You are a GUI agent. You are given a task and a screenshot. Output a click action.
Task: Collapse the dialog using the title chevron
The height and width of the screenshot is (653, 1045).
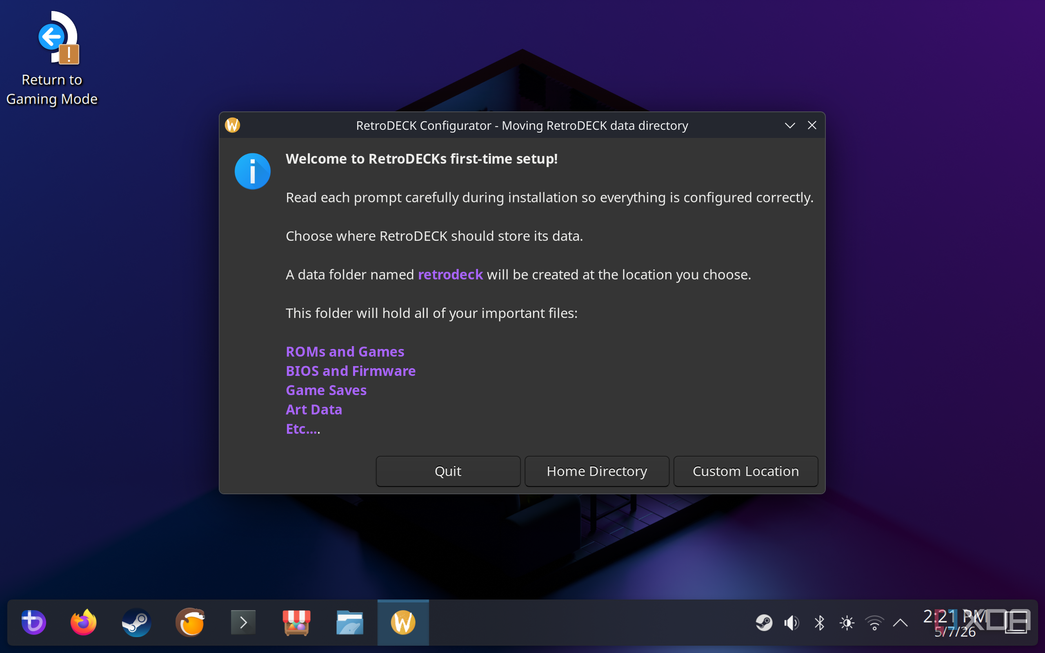click(790, 125)
